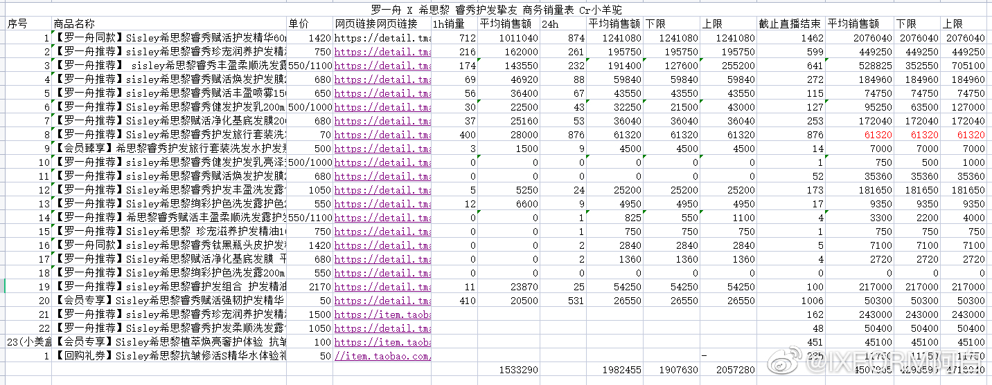Viewport: 992px width, 385px height.
Task: Select the 24h cell 531
Action: 563,301
